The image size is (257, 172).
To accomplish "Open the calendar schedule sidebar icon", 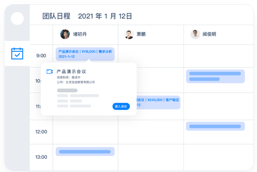I will [x=17, y=54].
